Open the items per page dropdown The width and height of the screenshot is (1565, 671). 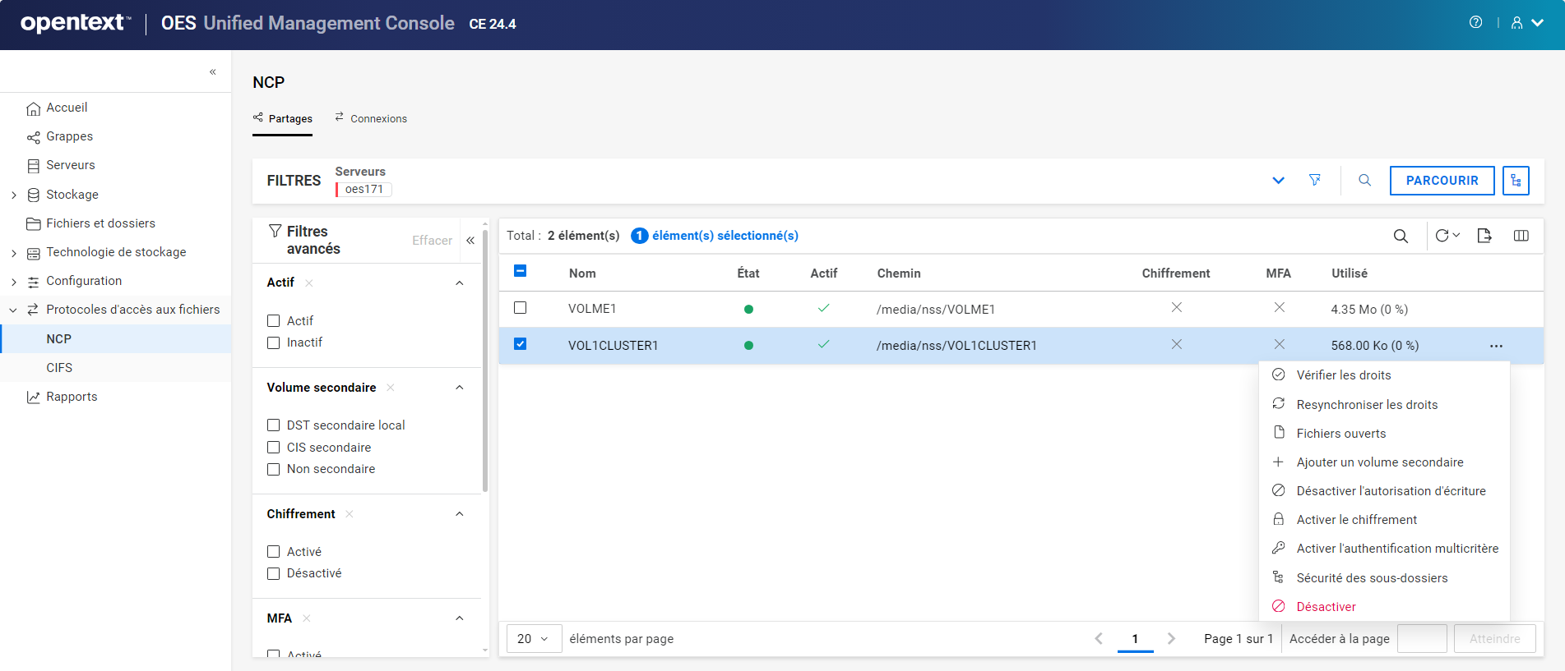[x=533, y=639]
